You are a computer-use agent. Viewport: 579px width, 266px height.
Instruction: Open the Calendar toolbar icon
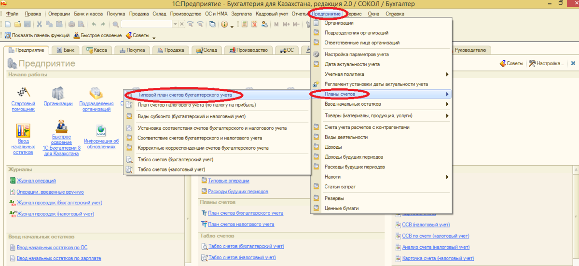click(254, 24)
